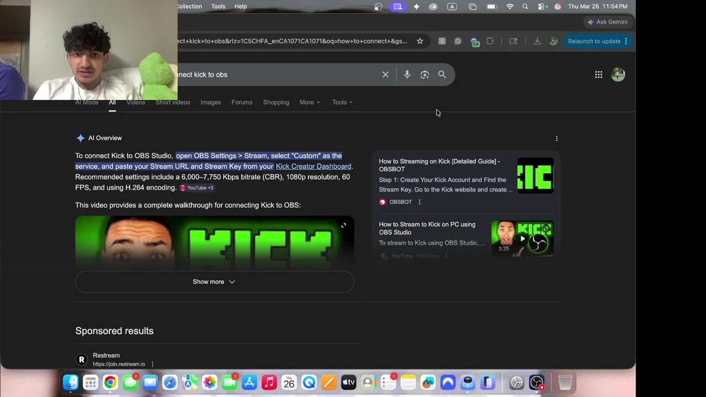706x397 pixels.
Task: Open Google Chrome from the Dock
Action: (110, 382)
